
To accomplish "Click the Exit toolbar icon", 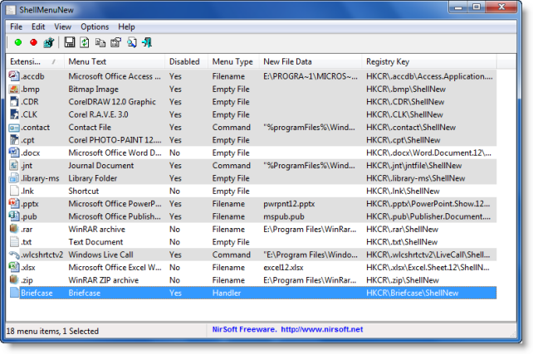I will 147,42.
